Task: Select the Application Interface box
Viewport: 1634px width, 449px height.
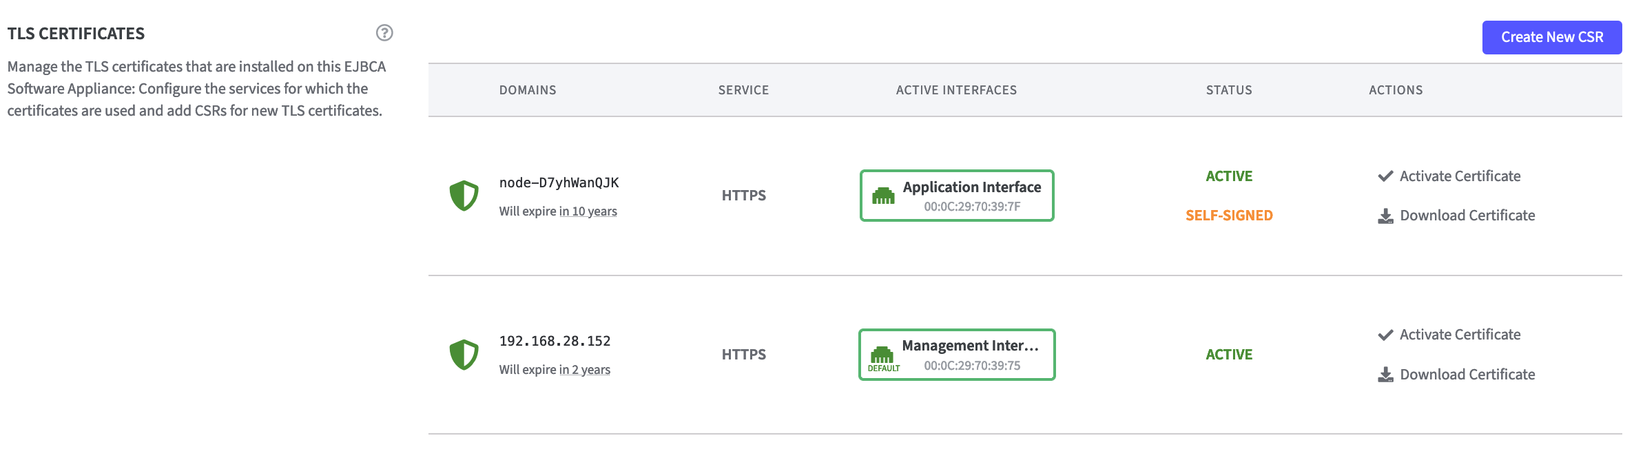Action: point(957,196)
